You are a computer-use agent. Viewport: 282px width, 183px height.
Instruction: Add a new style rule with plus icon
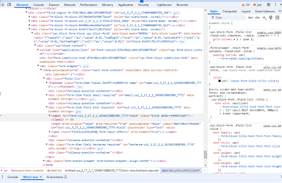coord(264,17)
